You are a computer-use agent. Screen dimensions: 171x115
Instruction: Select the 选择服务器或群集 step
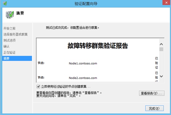coord(15,34)
